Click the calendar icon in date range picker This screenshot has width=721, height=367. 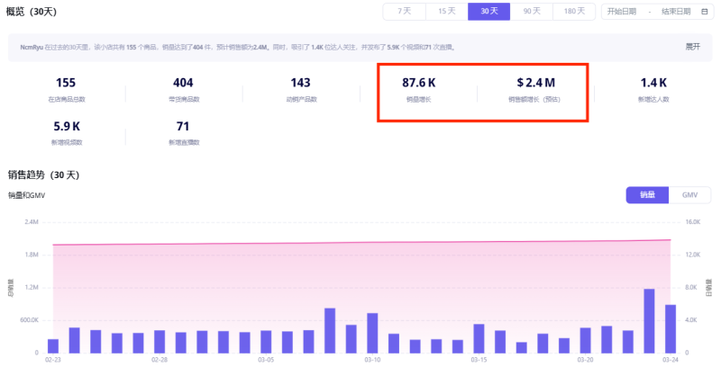click(x=704, y=12)
